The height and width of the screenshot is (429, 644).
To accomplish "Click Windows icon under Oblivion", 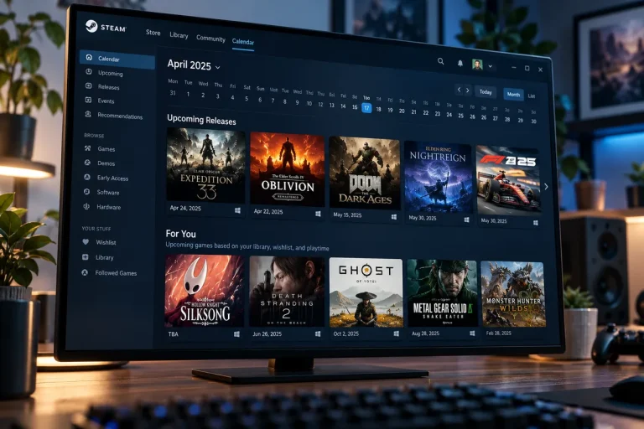I will tap(318, 214).
